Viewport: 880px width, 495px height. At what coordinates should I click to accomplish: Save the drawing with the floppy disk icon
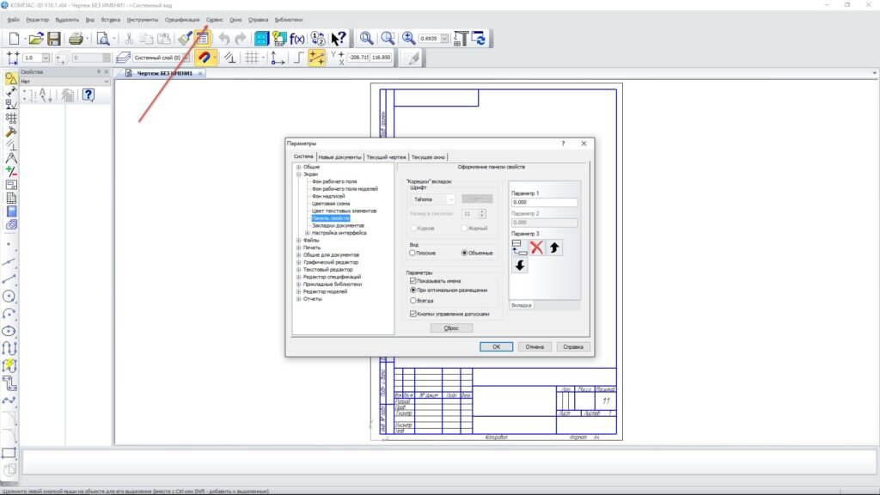(54, 38)
